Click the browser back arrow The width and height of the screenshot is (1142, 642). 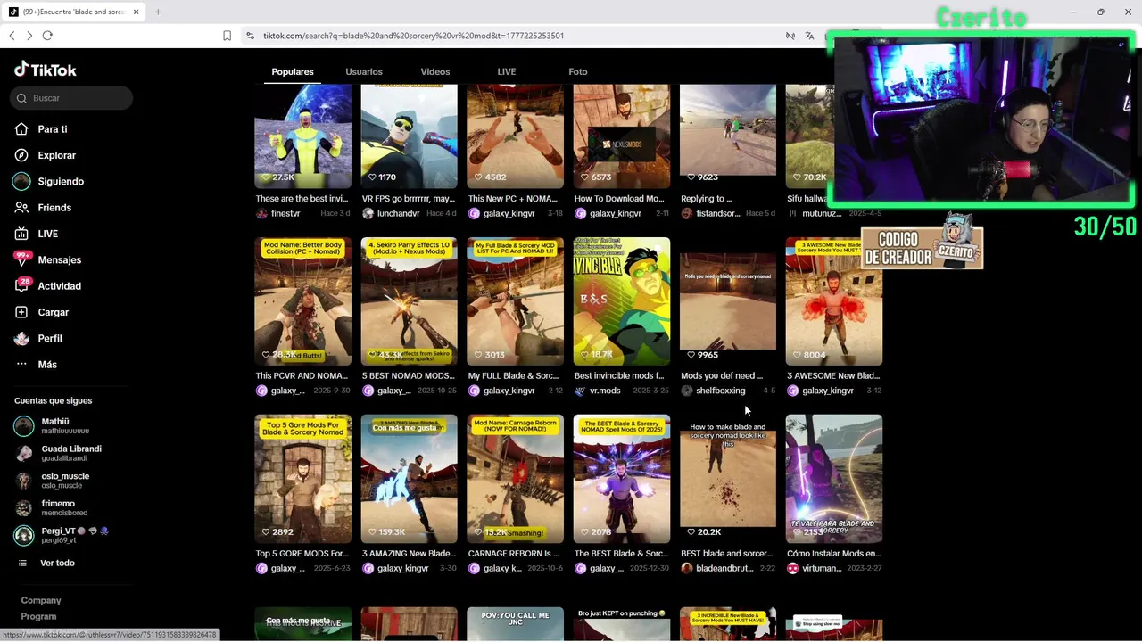point(12,36)
